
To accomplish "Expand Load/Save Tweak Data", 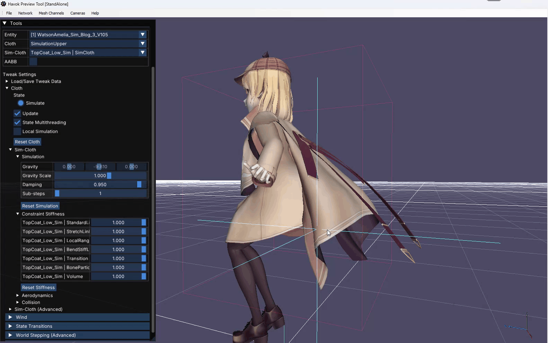I will point(7,81).
